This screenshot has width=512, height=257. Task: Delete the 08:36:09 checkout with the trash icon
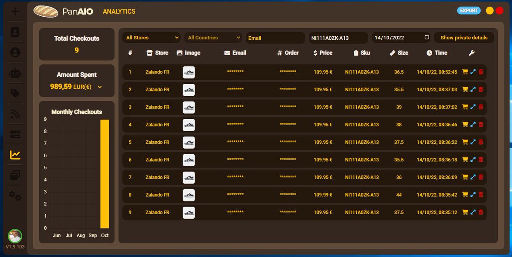pyautogui.click(x=480, y=177)
